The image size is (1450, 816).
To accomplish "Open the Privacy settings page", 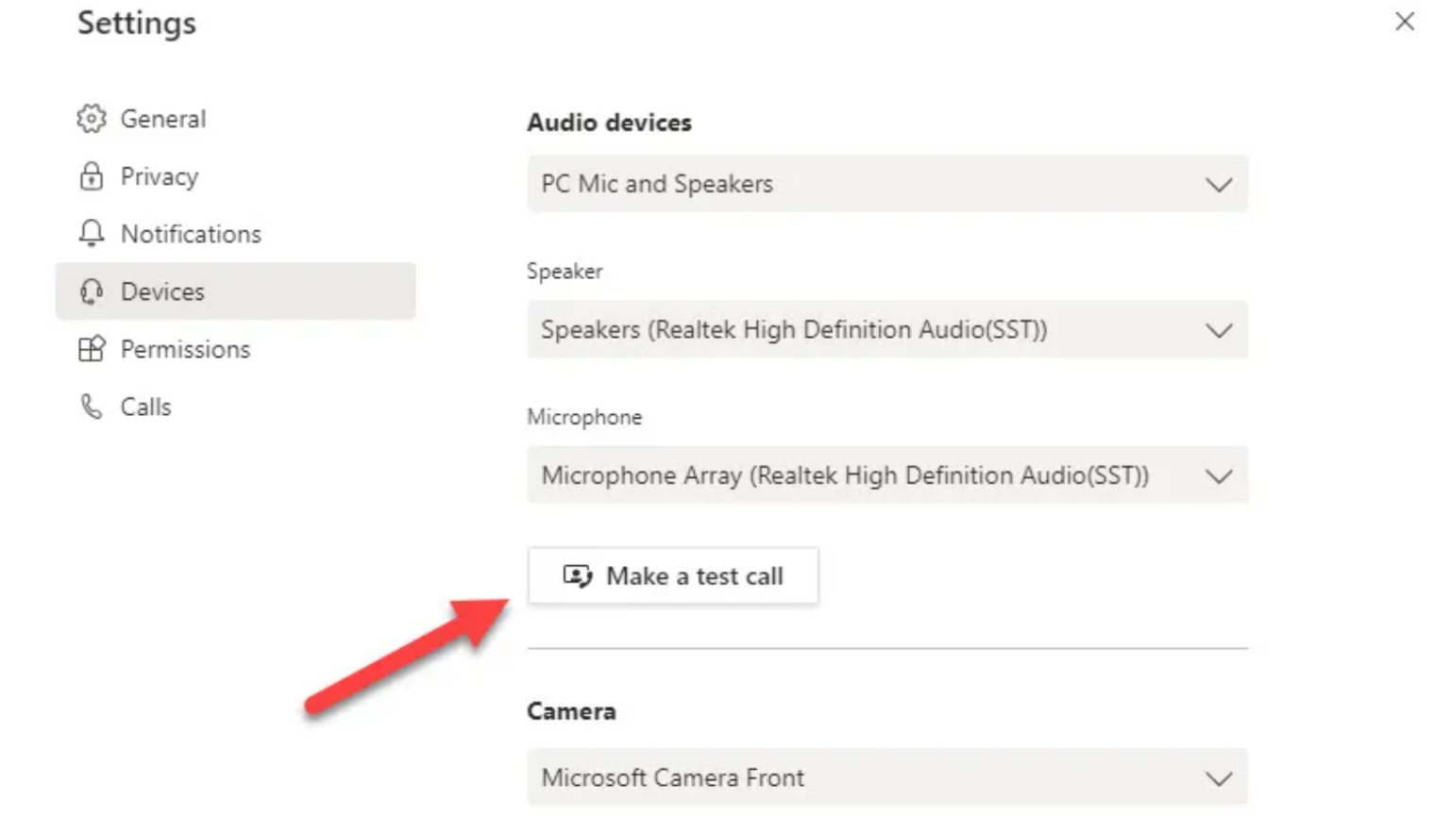I will (x=160, y=176).
